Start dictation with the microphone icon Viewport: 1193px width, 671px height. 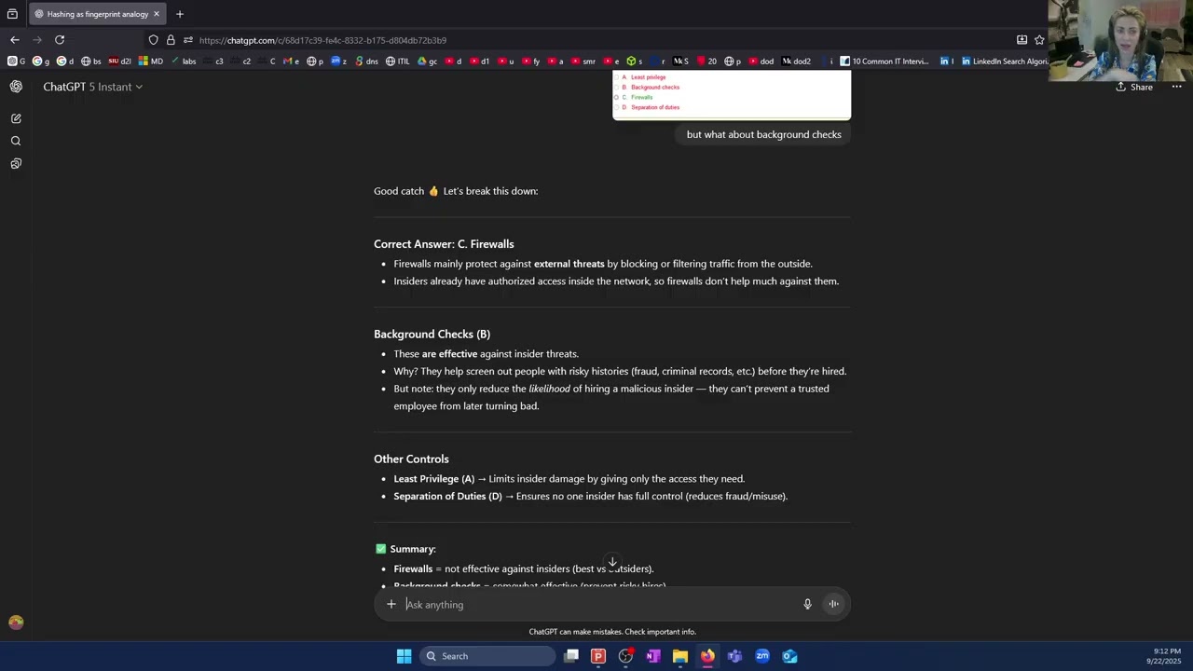(807, 605)
